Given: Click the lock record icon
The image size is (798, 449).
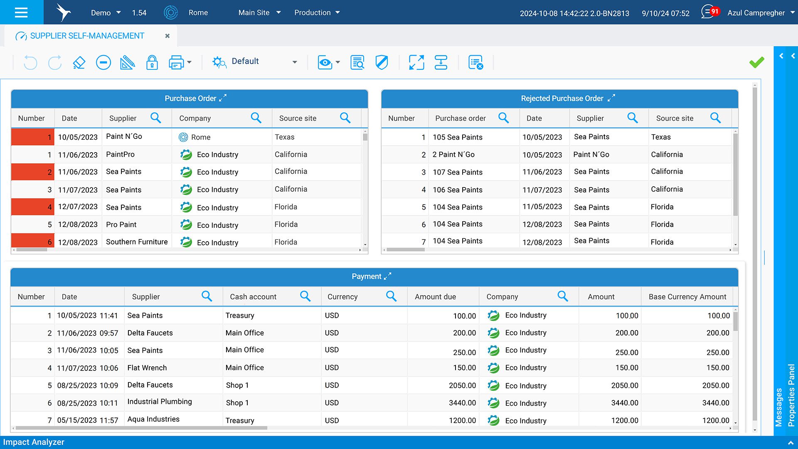Looking at the screenshot, I should pos(152,63).
